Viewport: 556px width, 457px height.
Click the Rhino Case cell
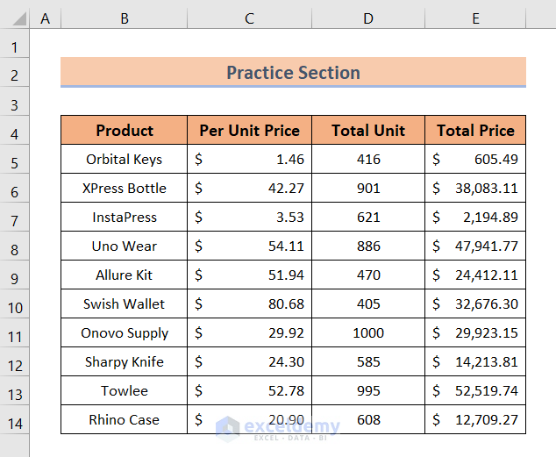(125, 420)
